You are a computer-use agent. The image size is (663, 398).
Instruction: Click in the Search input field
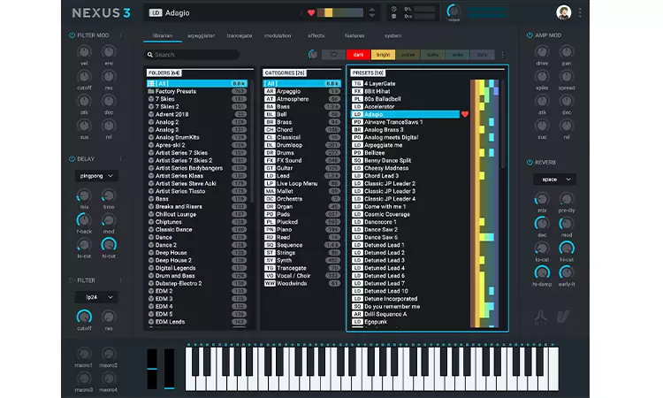(x=193, y=55)
